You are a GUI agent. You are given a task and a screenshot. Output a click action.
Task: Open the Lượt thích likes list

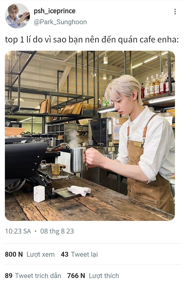(104, 276)
